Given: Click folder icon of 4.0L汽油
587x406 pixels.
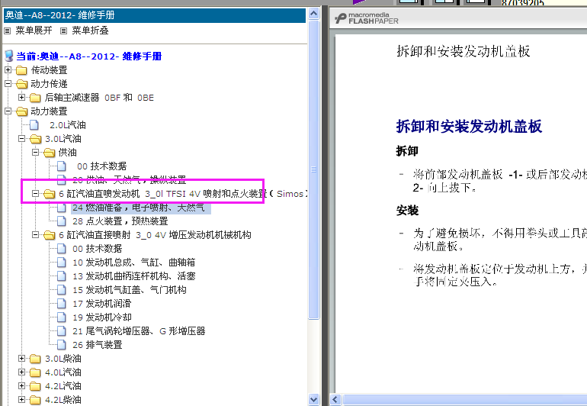Looking at the screenshot, I should (35, 372).
